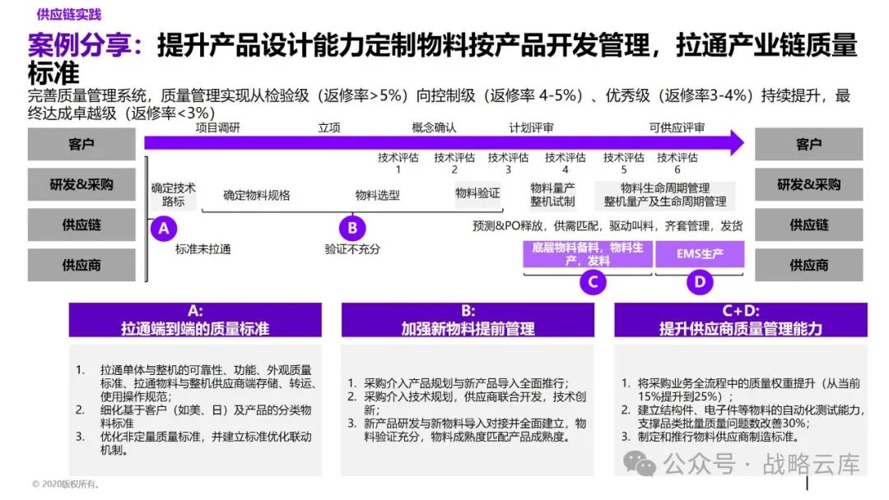Click the 技术评估 1 label
The width and height of the screenshot is (889, 500).
398,163
